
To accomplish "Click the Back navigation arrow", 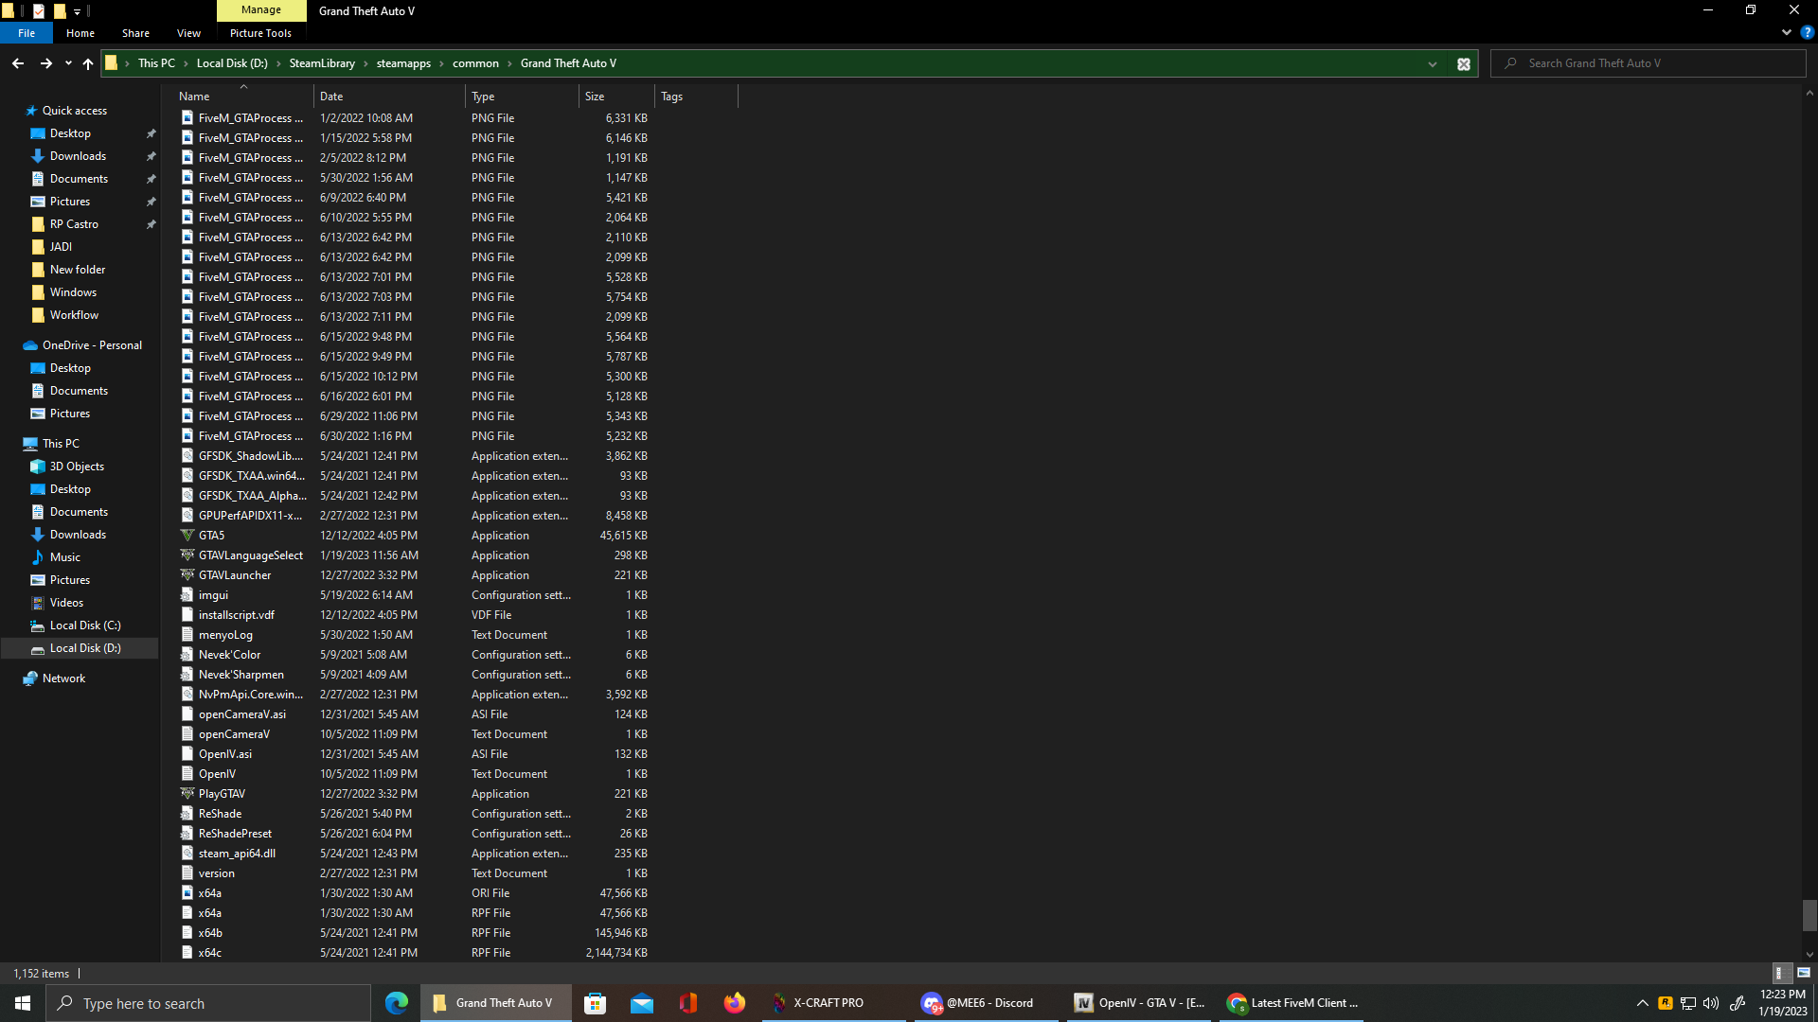I will pos(18,63).
